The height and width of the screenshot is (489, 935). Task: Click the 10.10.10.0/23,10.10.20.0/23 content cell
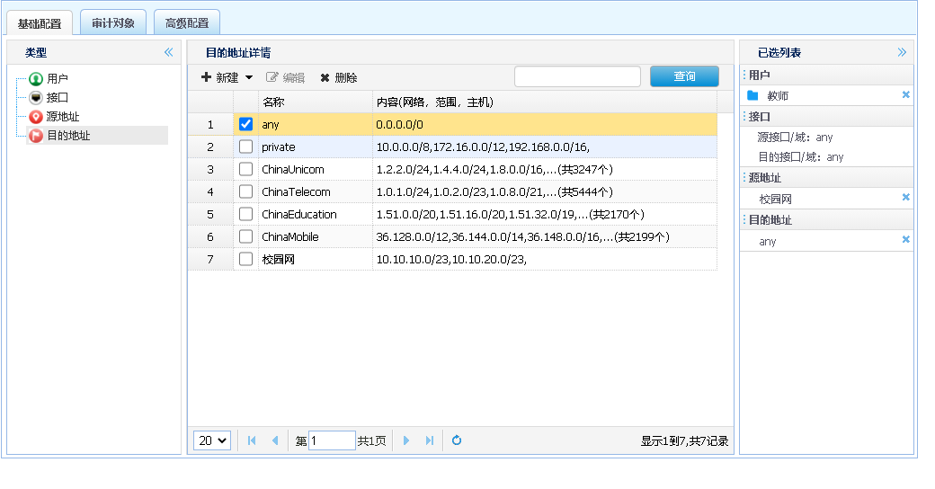(x=545, y=260)
